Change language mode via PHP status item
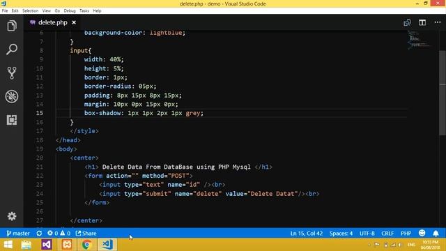 [406, 234]
